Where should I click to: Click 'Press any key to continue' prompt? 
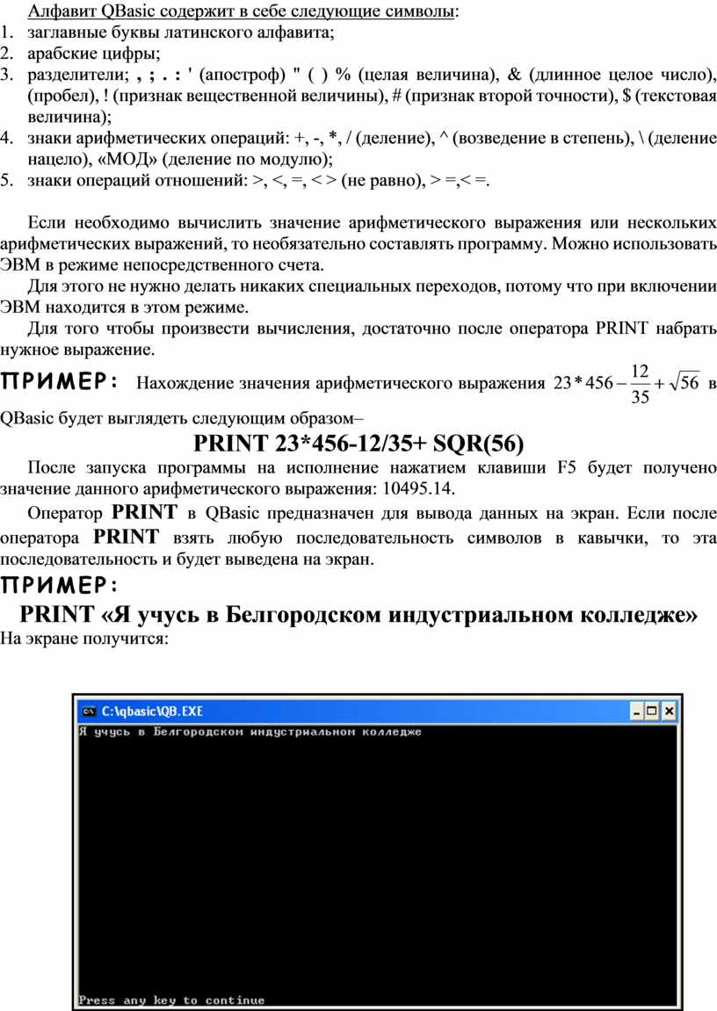[171, 1000]
